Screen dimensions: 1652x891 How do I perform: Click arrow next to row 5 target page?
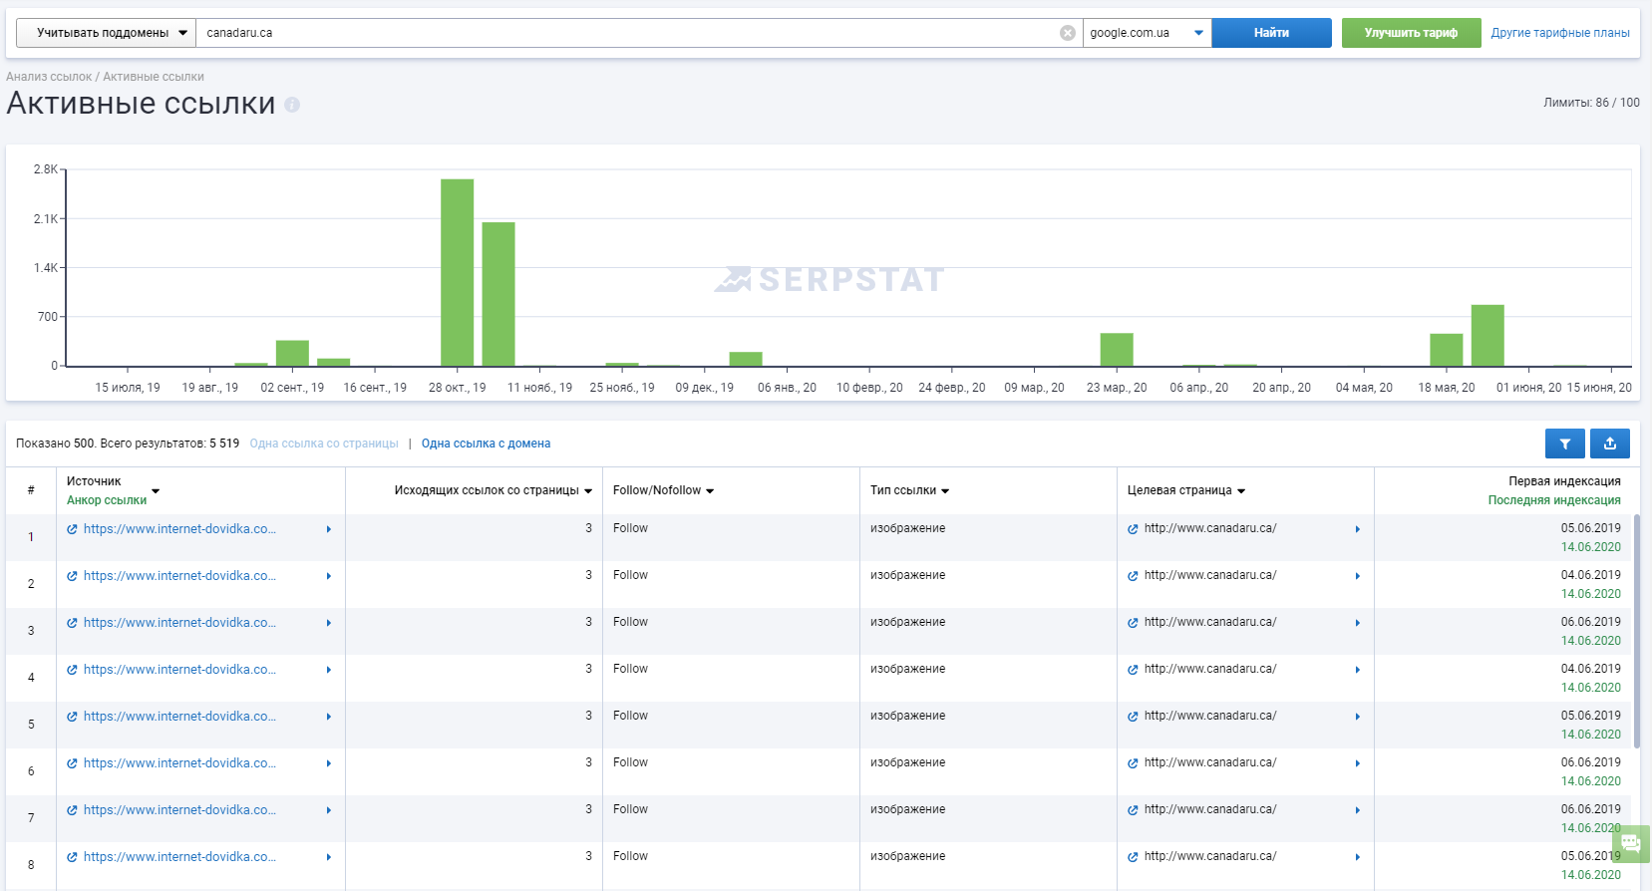pos(1358,717)
